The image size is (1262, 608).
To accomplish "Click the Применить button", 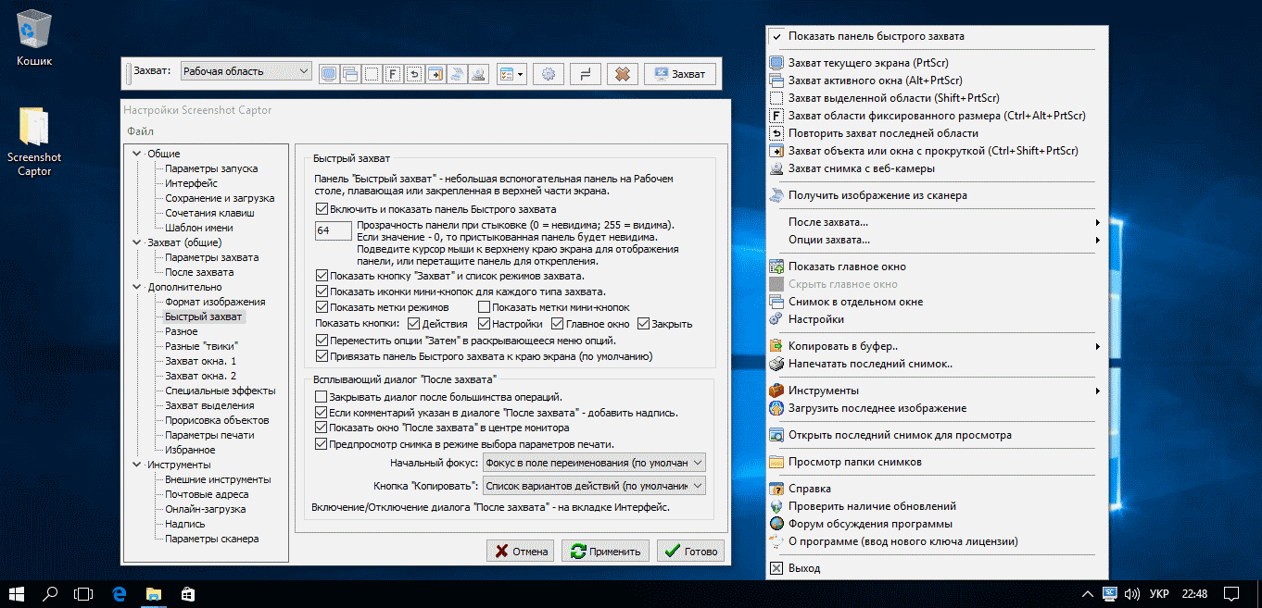I will pos(606,551).
